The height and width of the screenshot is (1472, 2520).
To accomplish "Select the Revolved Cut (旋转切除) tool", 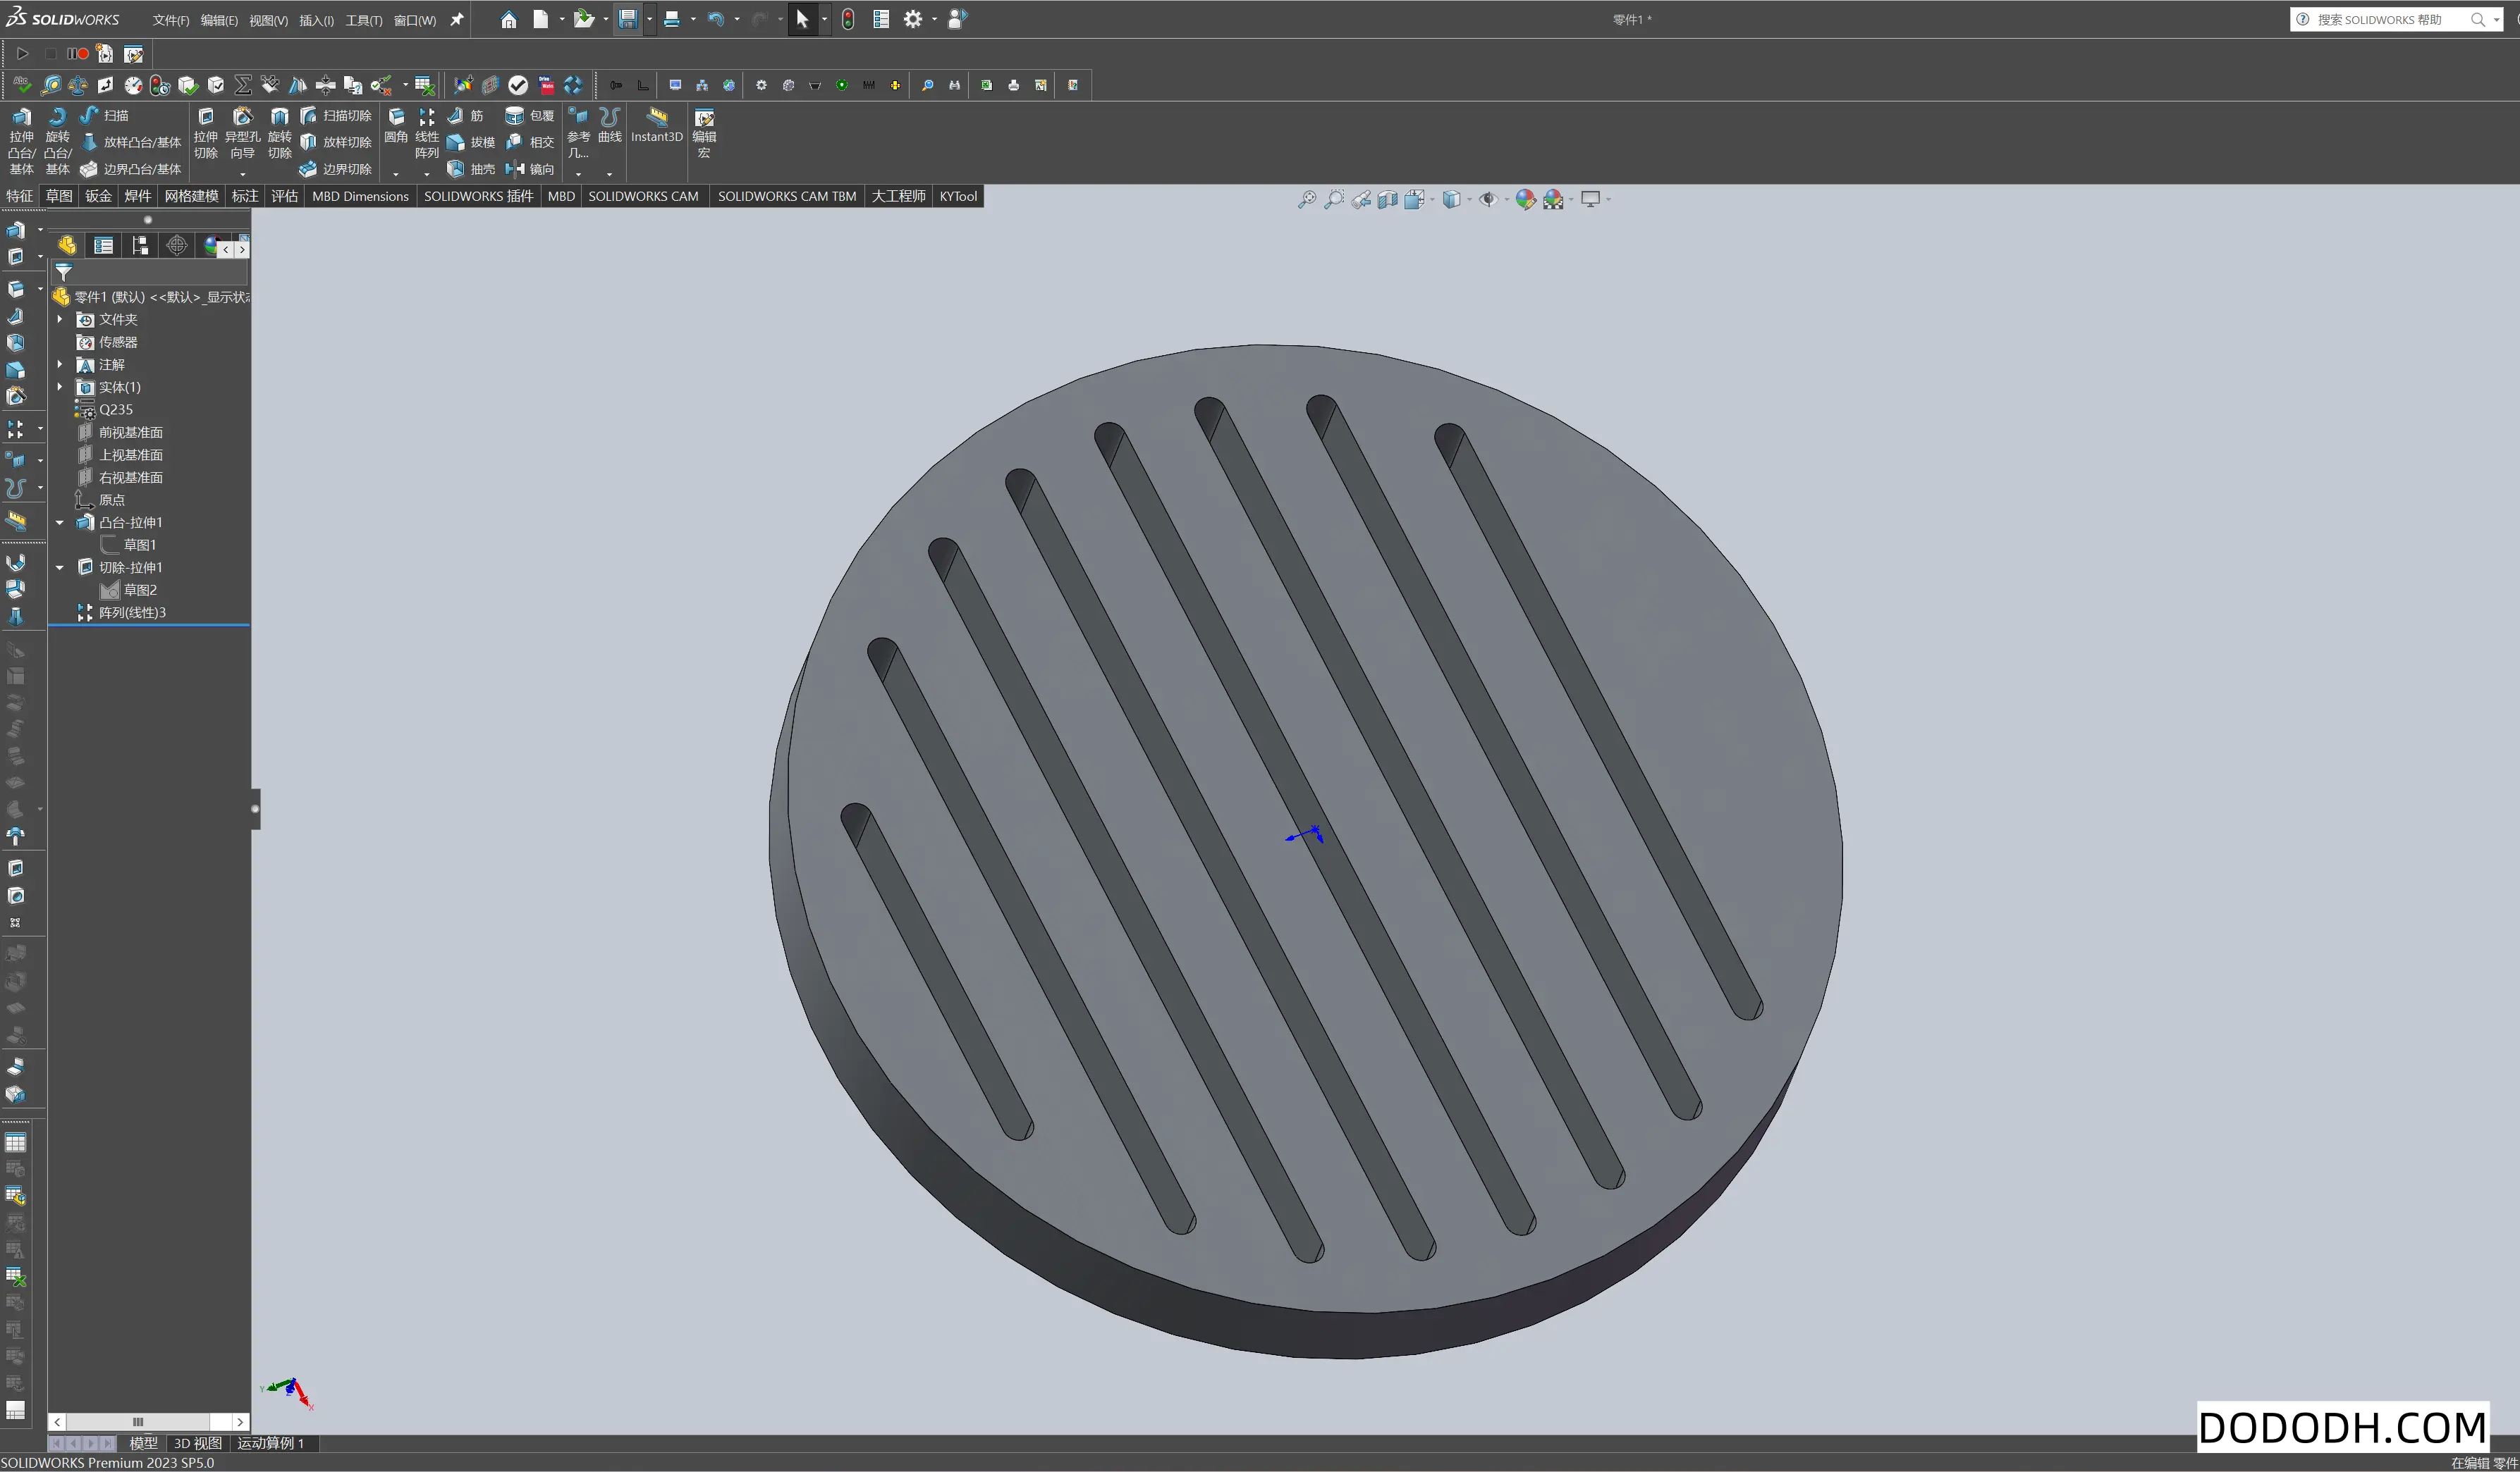I will click(x=280, y=133).
